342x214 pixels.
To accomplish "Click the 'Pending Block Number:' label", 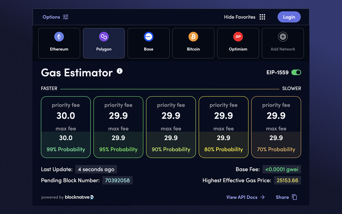I will click(x=70, y=180).
